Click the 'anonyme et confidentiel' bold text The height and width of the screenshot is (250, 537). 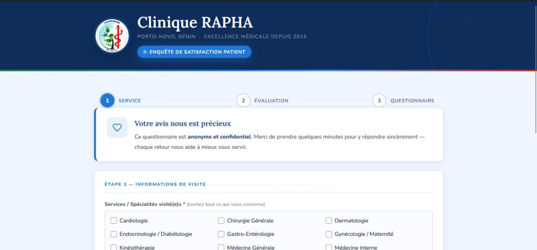tap(220, 137)
